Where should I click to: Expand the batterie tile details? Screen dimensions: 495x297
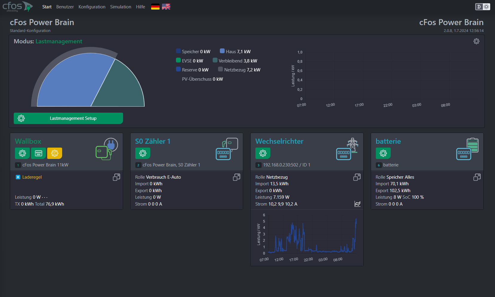click(477, 177)
